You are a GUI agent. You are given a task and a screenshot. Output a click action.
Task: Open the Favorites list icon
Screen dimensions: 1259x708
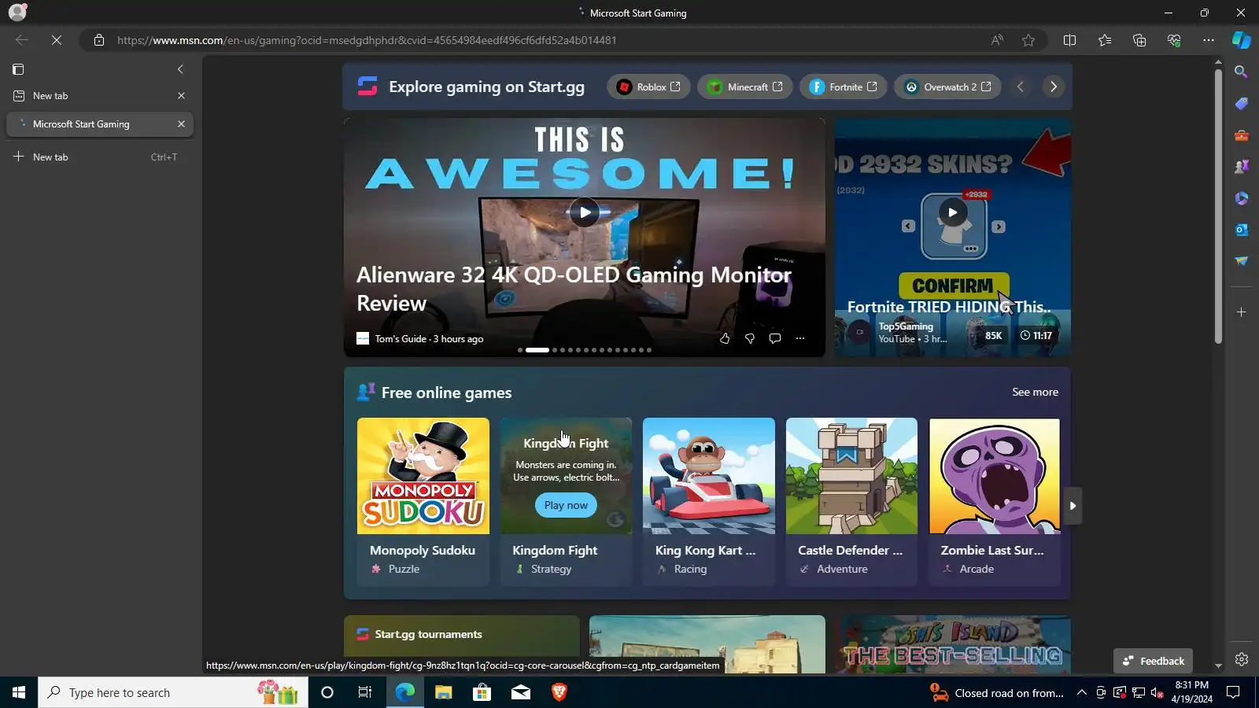[1105, 40]
